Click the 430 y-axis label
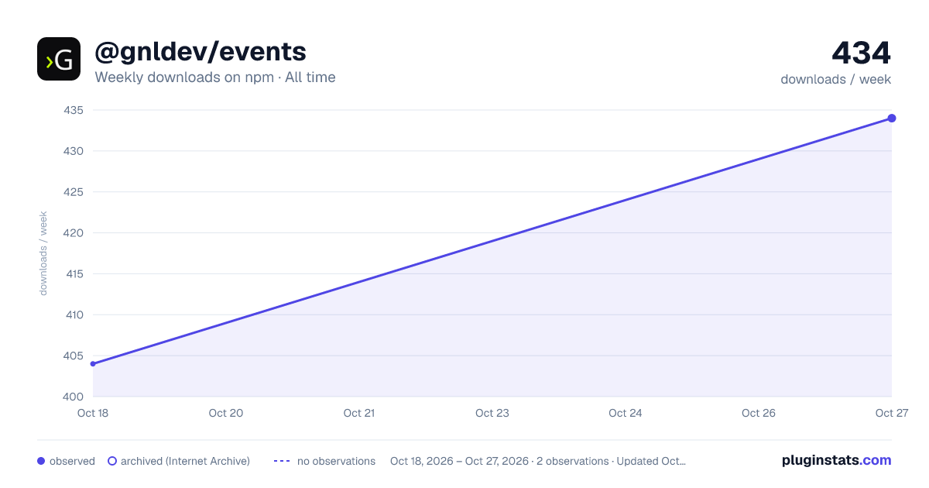929x488 pixels. (74, 151)
